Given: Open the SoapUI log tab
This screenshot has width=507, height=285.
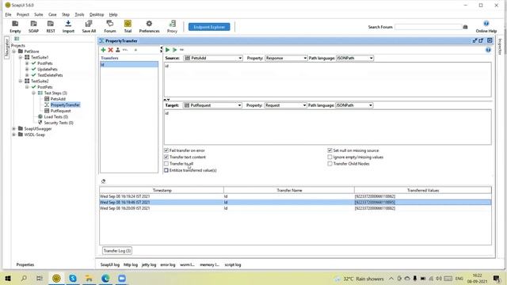Looking at the screenshot, I should tap(109, 264).
